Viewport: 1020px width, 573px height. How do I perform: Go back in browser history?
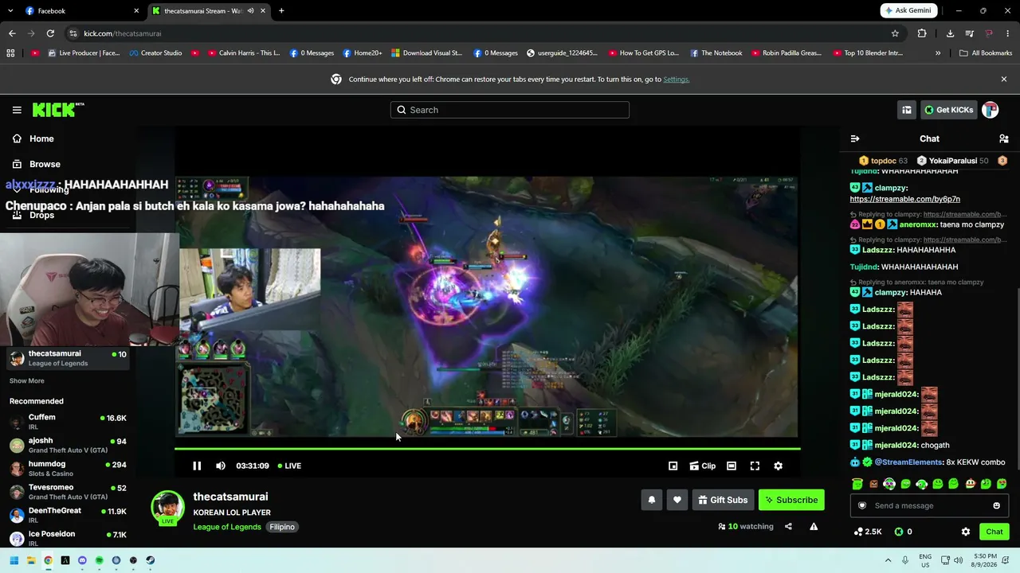pyautogui.click(x=12, y=33)
